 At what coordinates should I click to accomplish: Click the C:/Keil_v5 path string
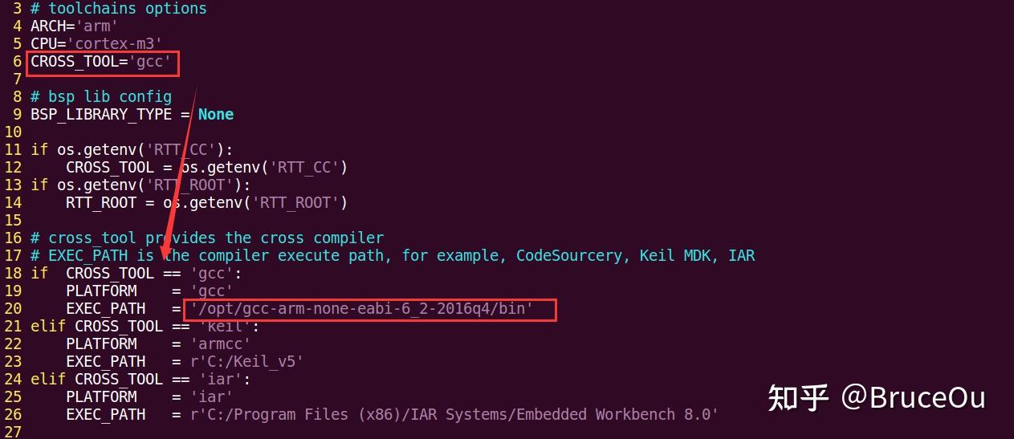[x=246, y=361]
